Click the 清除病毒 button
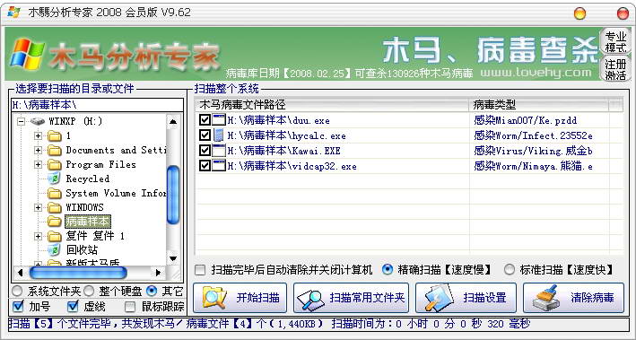The height and width of the screenshot is (340, 636). (573, 298)
